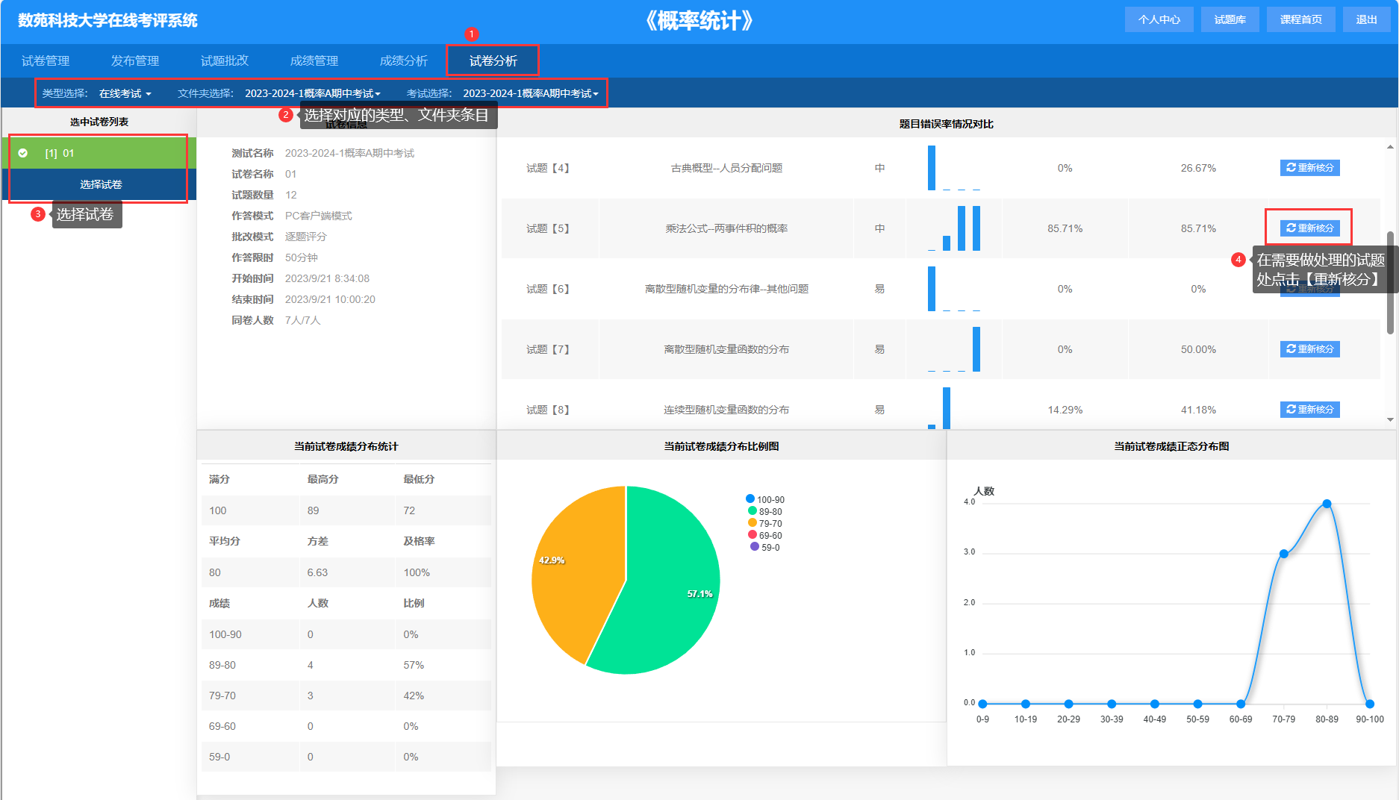
Task: Toggle the 59-0 pie legend item
Action: pos(765,547)
